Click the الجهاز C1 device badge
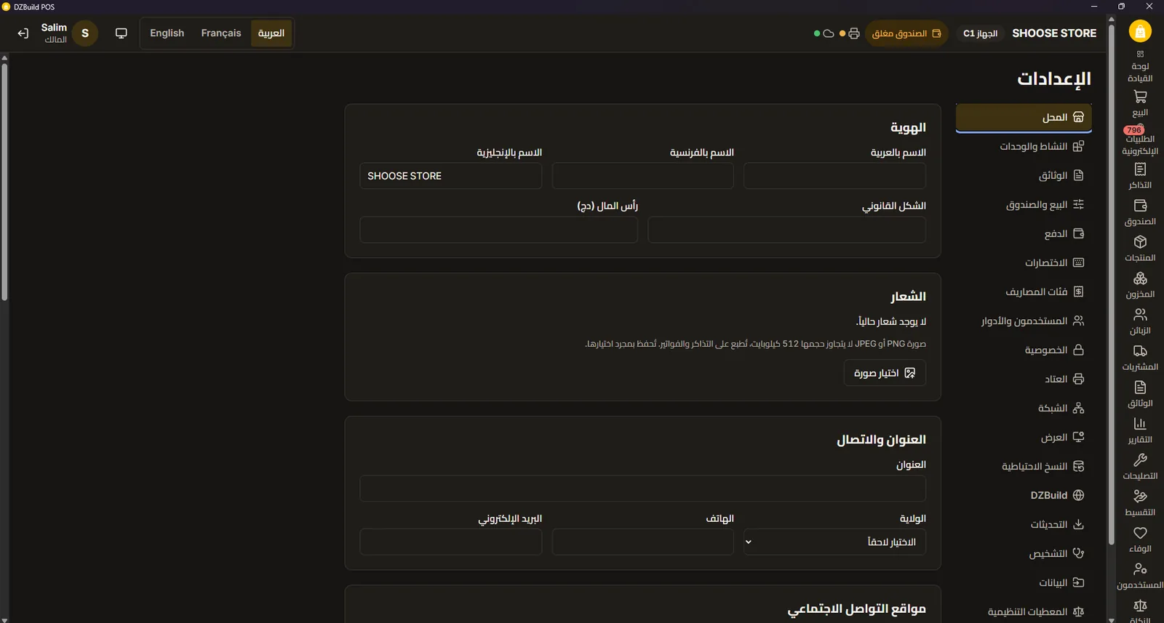 (980, 33)
